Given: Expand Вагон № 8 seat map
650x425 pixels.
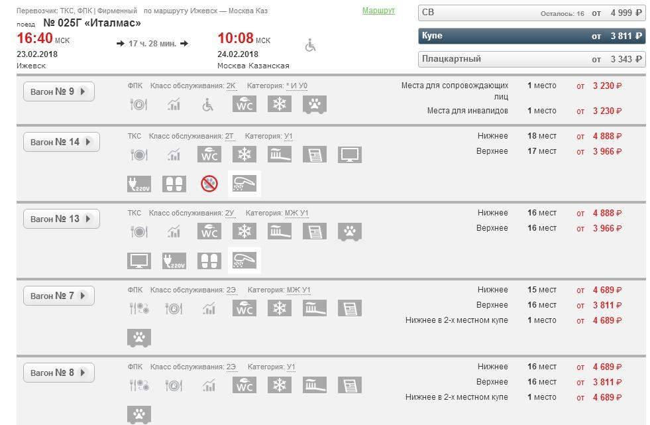Looking at the screenshot, I should point(59,373).
